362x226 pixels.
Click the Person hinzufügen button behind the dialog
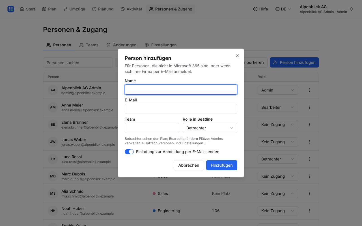[x=294, y=62]
